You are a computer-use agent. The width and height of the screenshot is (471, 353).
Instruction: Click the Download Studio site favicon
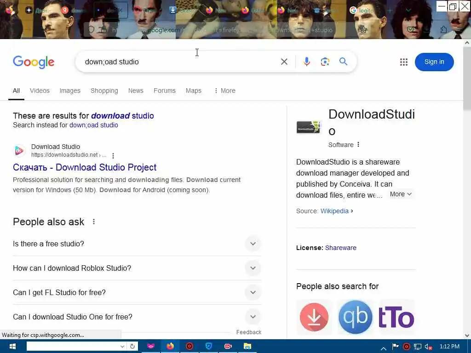point(19,150)
